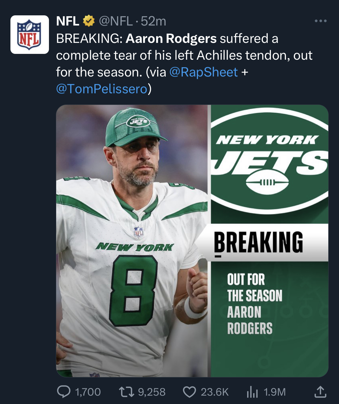The width and height of the screenshot is (339, 404).
Task: Open the three-dot more options menu
Action: (x=320, y=21)
